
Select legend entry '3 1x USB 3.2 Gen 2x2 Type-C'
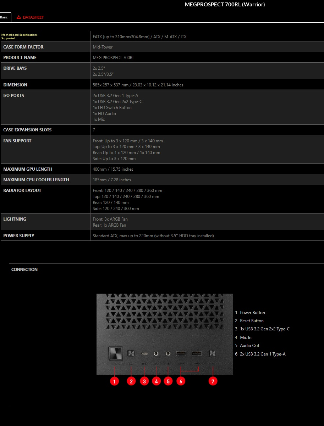coord(262,329)
